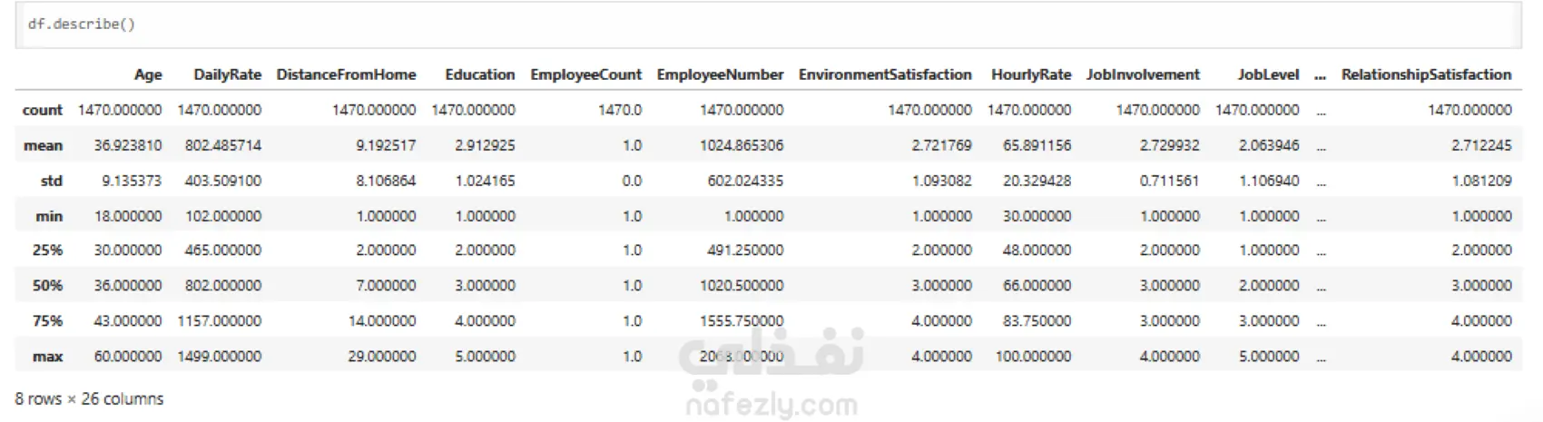Select the std row label
This screenshot has width=1543, height=422.
(52, 181)
